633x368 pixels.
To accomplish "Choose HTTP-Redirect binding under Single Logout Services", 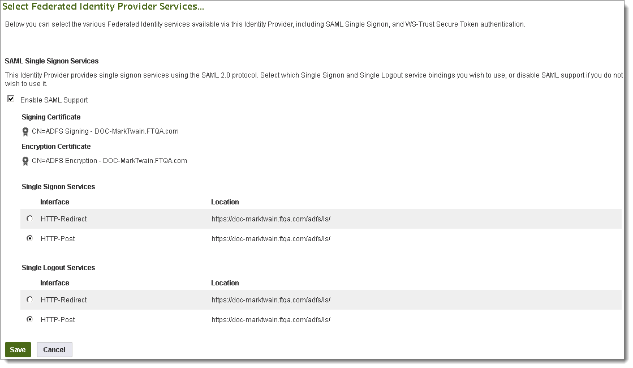I will (29, 299).
